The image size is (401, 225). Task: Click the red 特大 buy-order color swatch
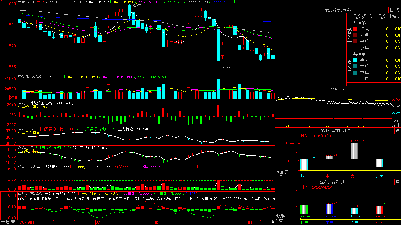[x=355, y=29]
